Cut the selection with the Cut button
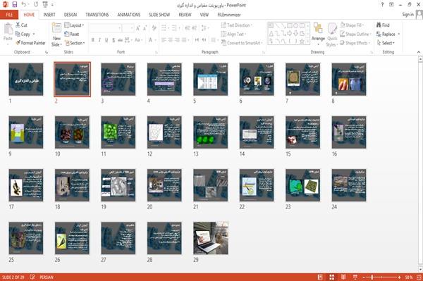The image size is (423, 281). [x=21, y=25]
